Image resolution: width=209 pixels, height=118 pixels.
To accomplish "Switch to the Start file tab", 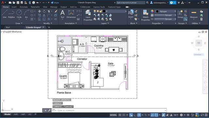I will point(8,27).
